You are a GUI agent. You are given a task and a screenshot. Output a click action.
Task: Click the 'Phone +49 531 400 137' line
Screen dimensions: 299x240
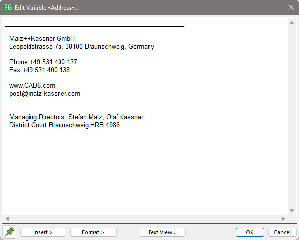click(x=43, y=62)
